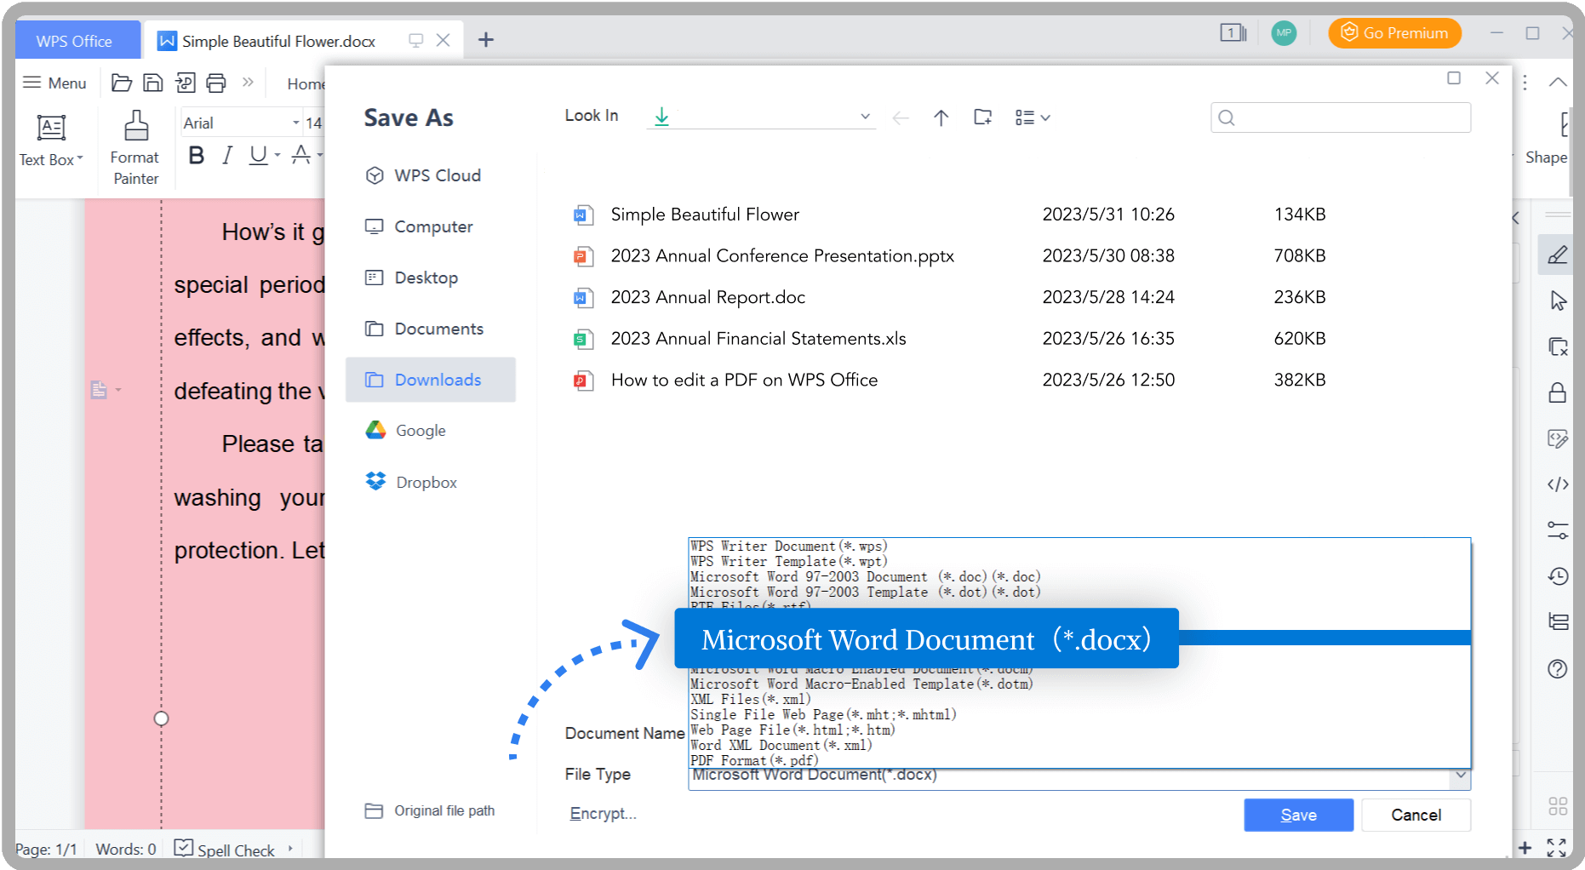This screenshot has height=870, width=1585.
Task: Navigate up one folder level
Action: coord(941,117)
